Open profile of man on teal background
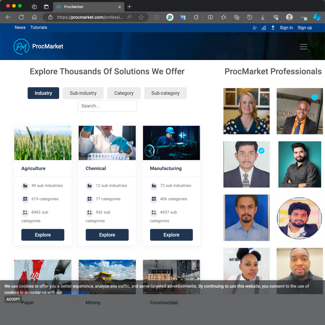 pos(300,164)
